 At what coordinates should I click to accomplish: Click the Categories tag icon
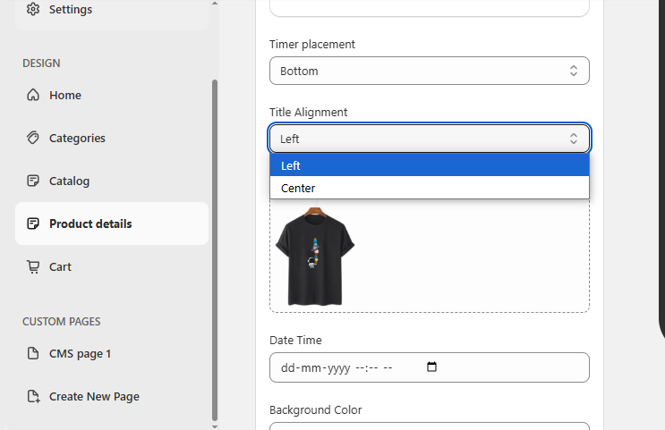pyautogui.click(x=33, y=138)
